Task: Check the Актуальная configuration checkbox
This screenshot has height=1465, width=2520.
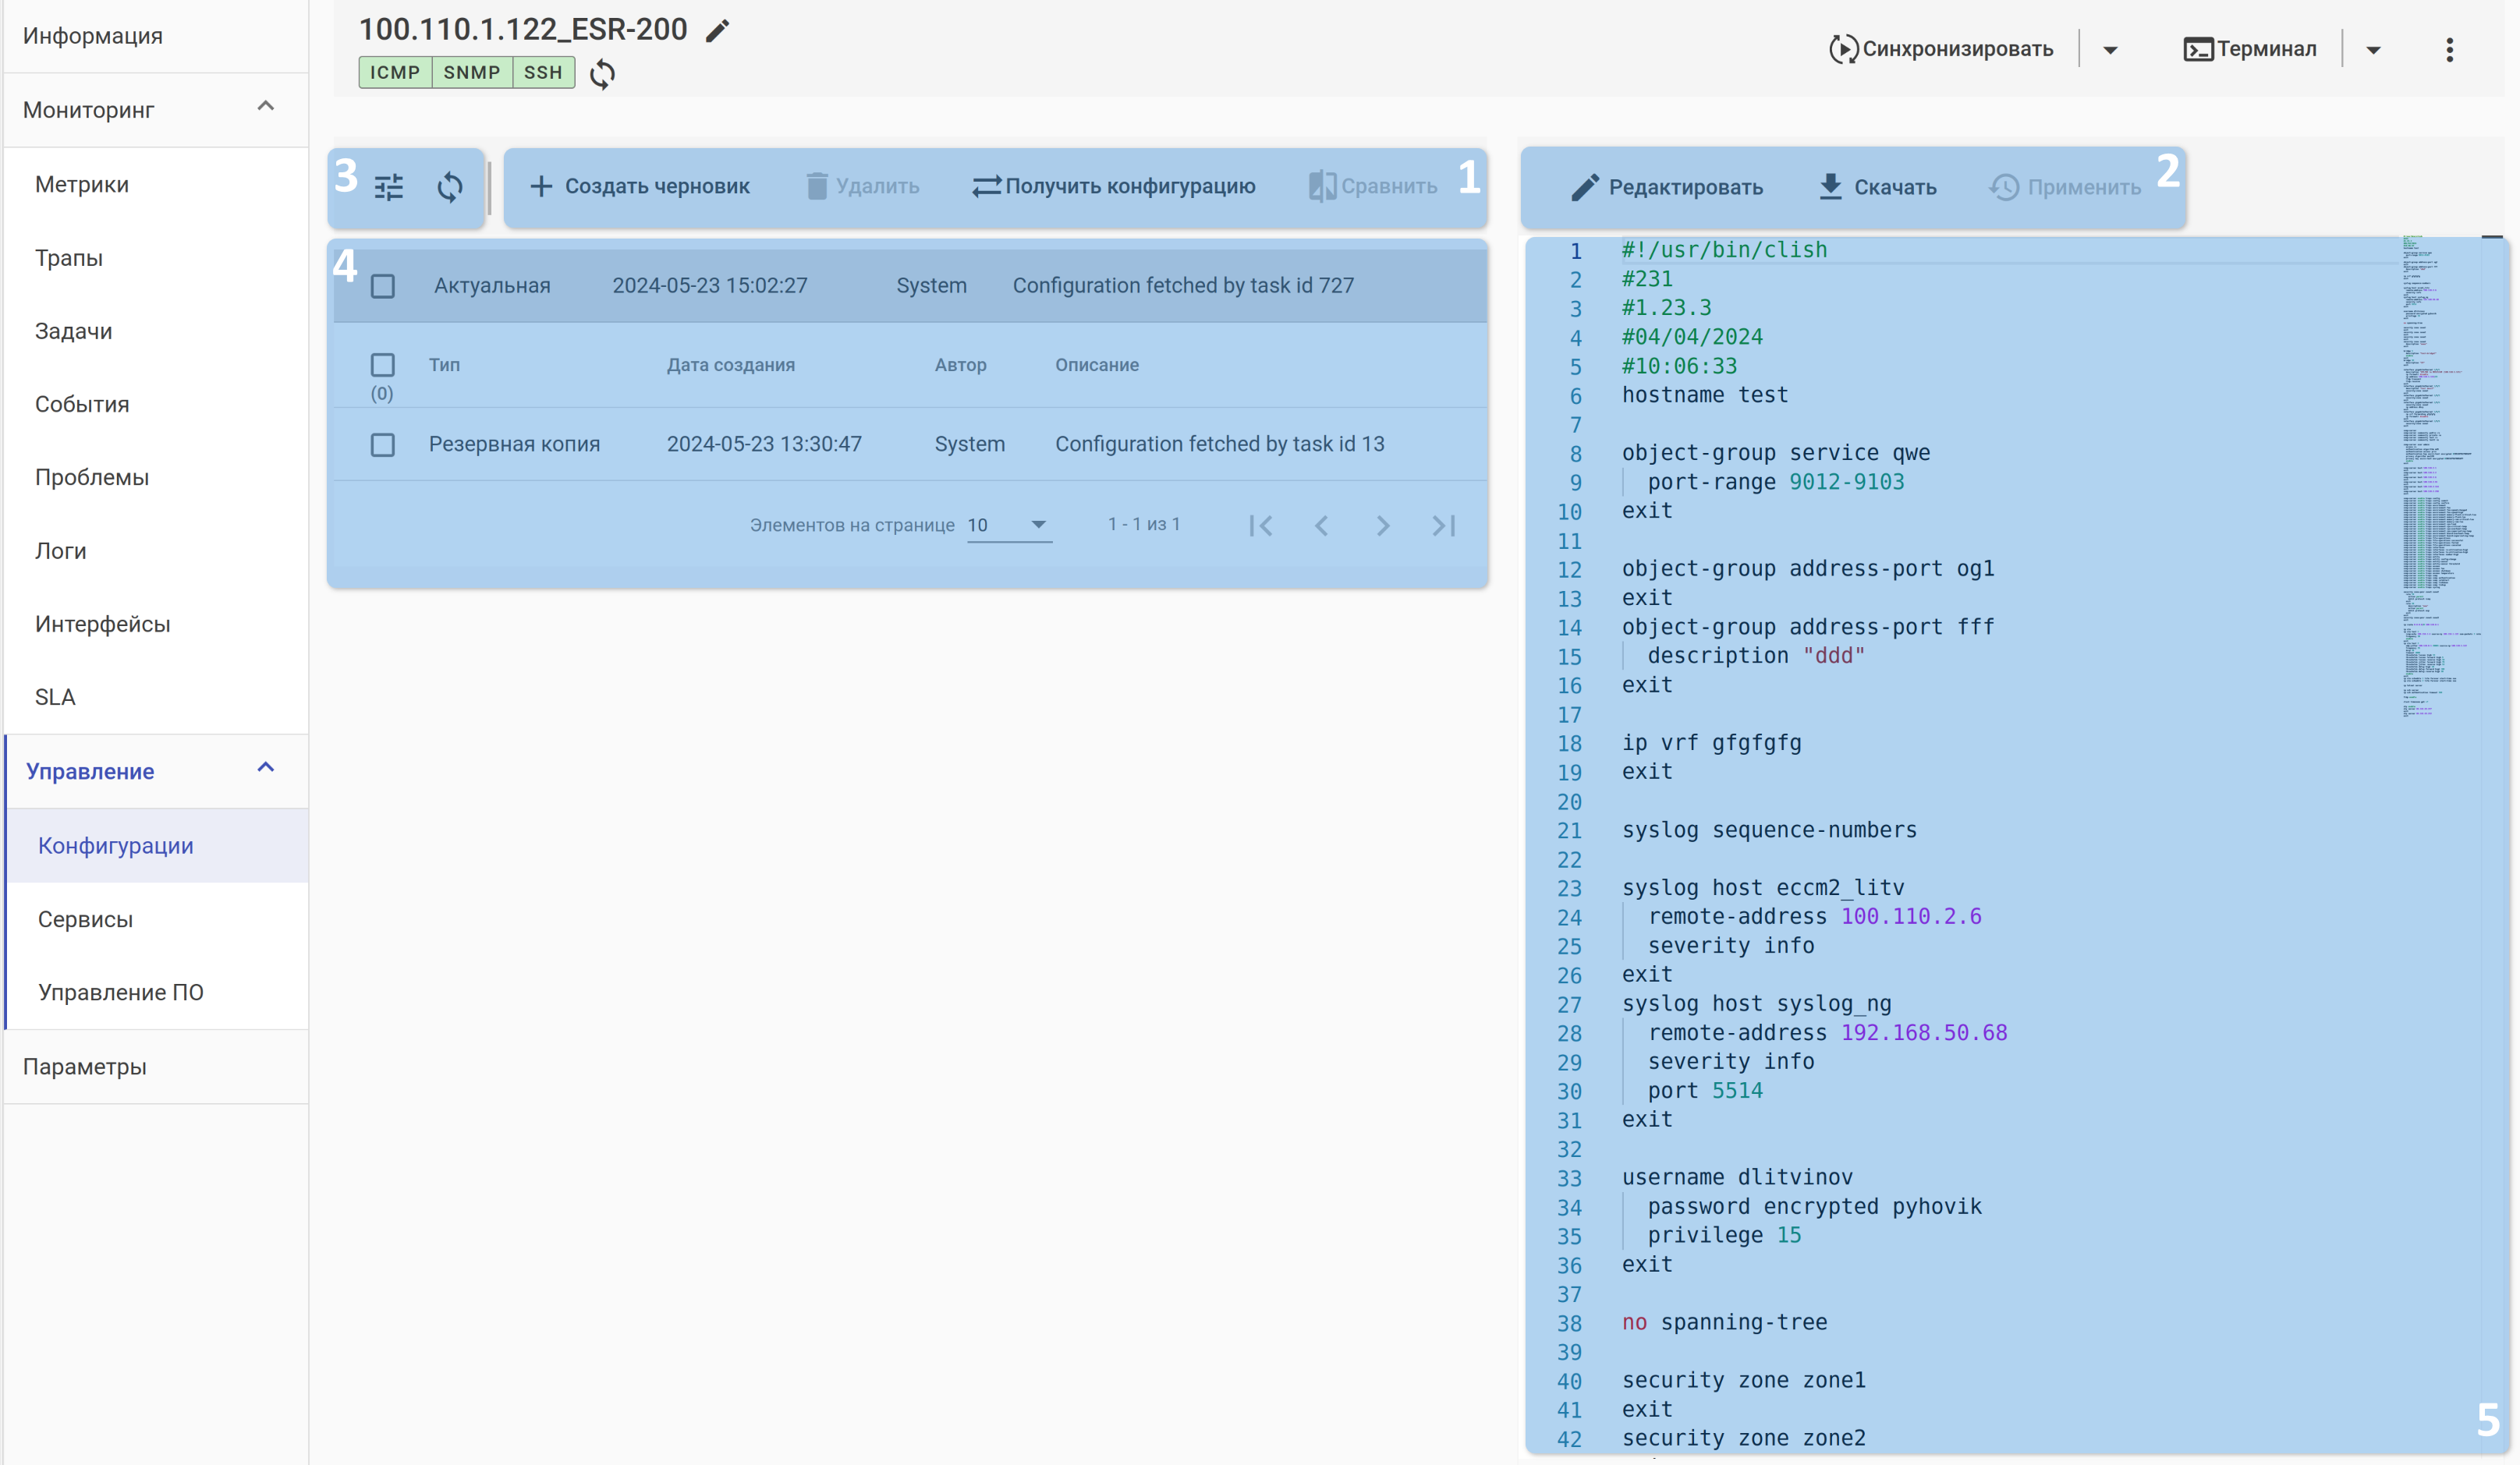Action: (383, 287)
